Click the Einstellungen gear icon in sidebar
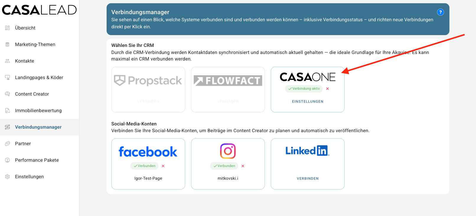This screenshot has height=216, width=476. tap(7, 176)
